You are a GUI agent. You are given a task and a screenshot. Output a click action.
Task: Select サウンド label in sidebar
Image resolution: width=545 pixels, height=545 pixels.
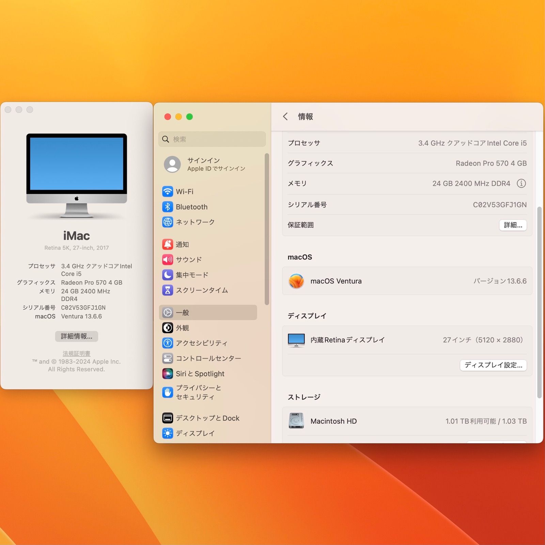189,260
